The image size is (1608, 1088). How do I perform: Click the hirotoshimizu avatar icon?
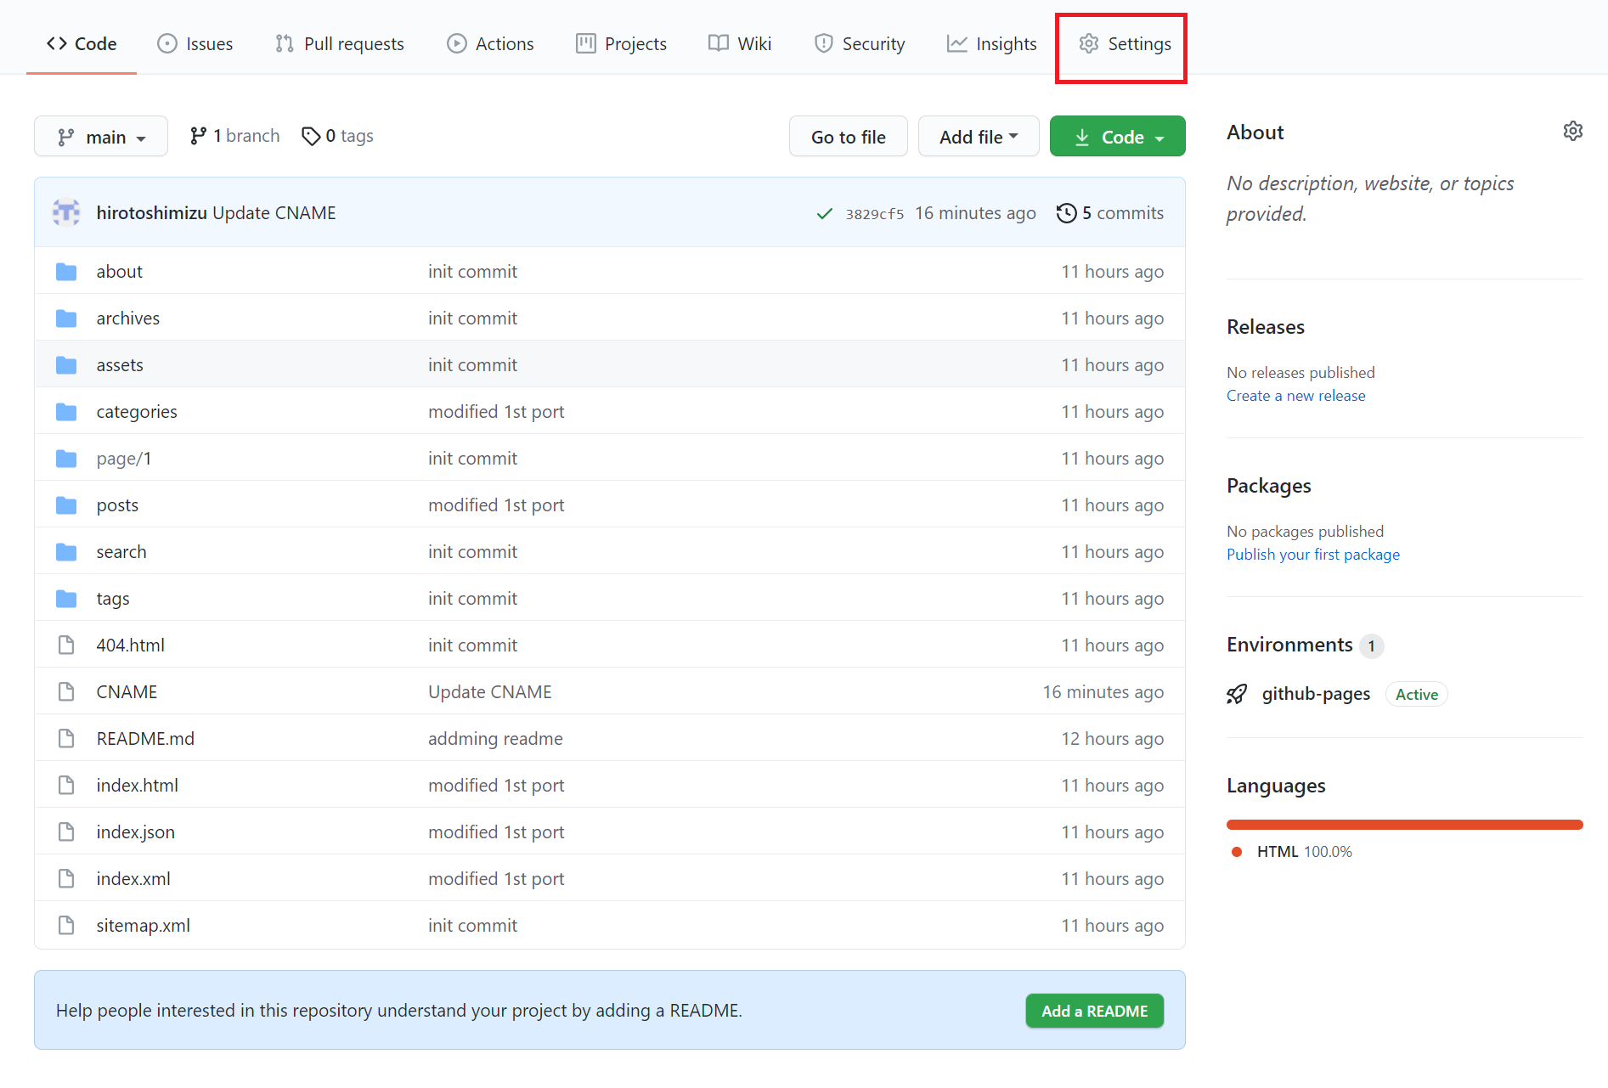[x=66, y=212]
